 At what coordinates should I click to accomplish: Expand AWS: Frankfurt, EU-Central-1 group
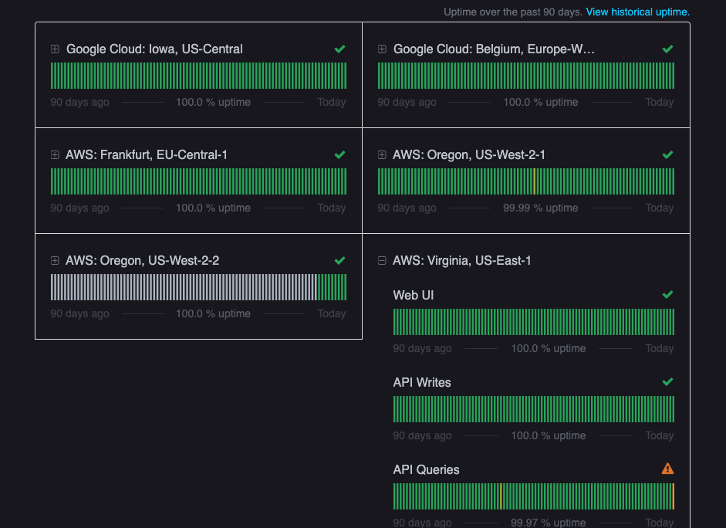pos(55,154)
